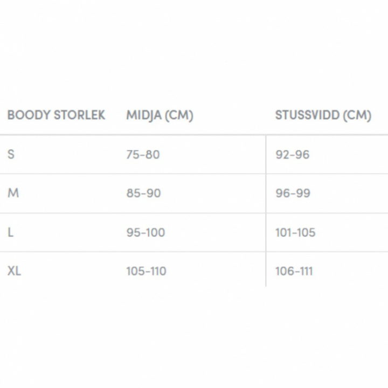Click the 85-90 waist measurement

click(143, 193)
